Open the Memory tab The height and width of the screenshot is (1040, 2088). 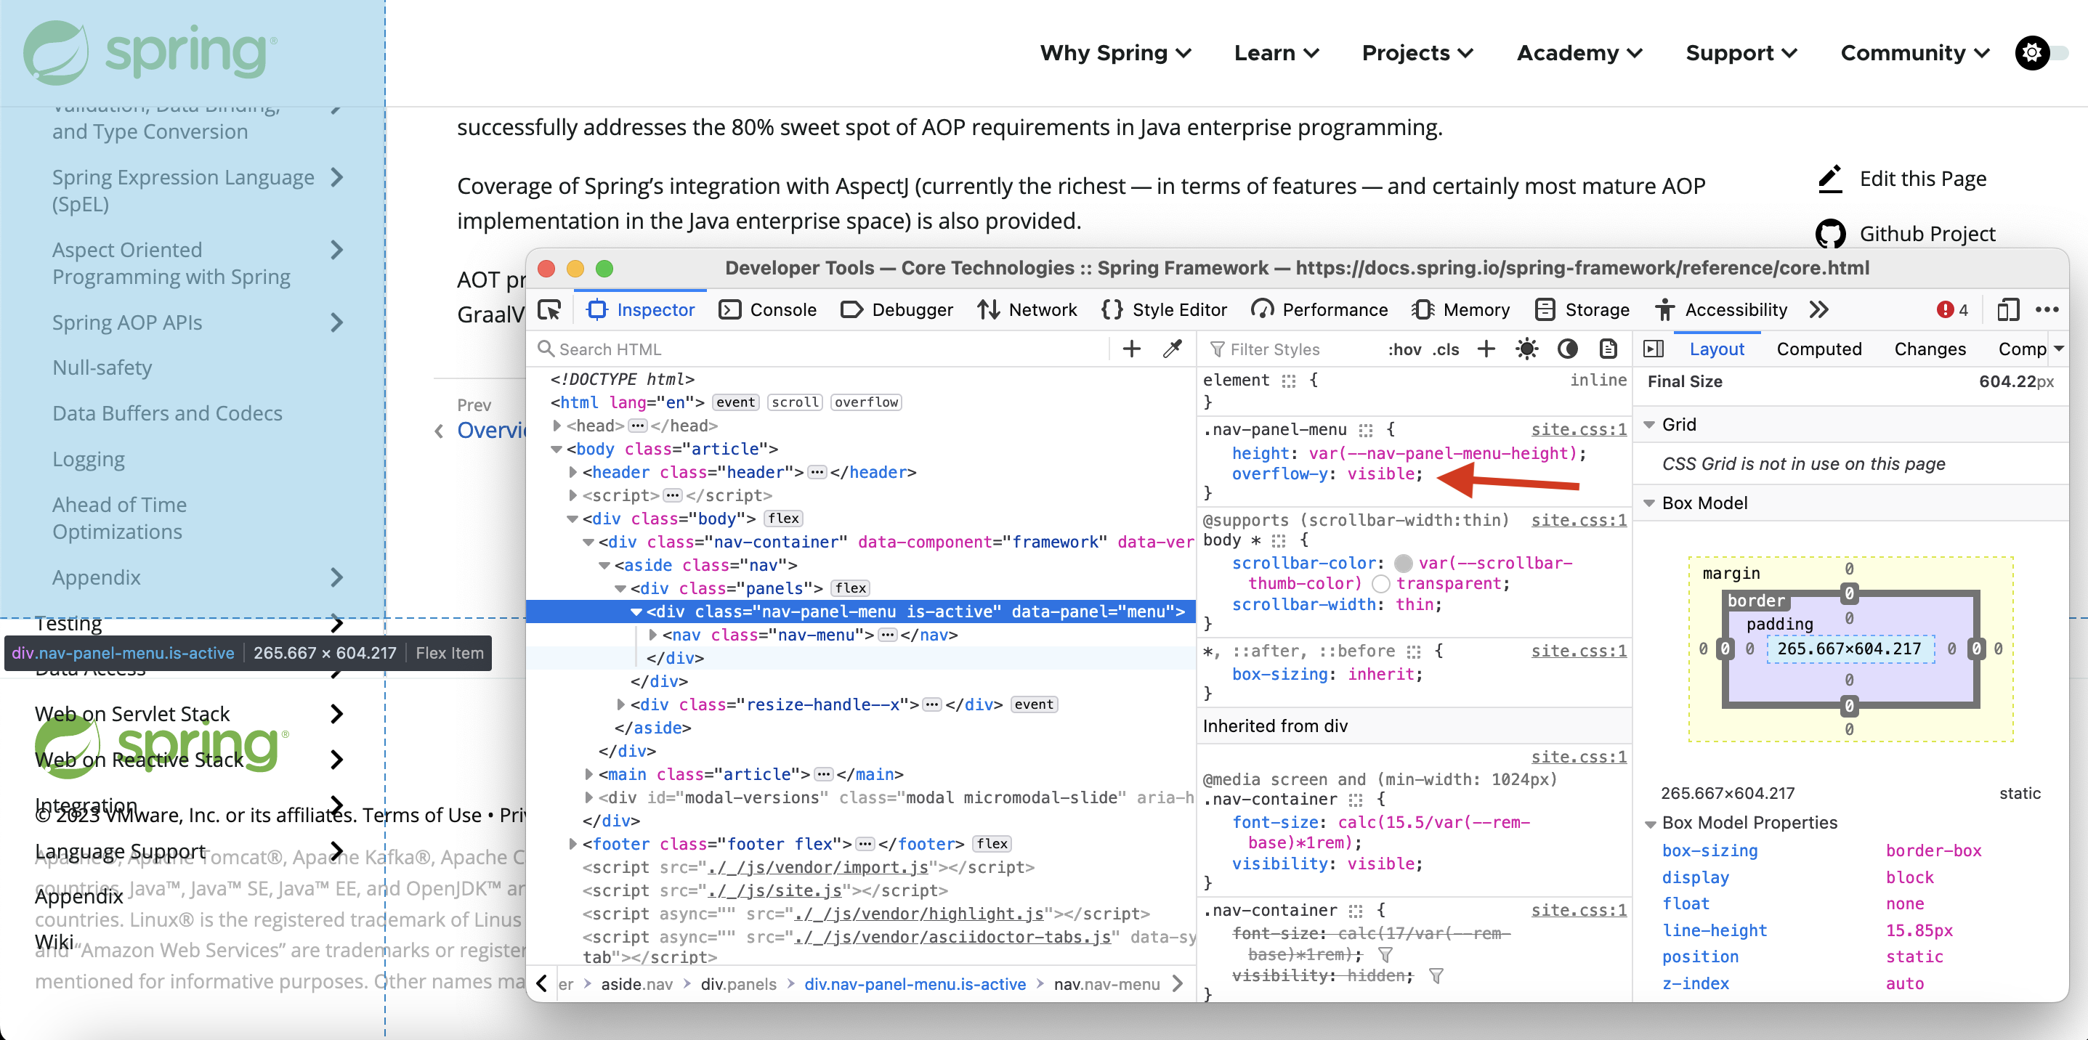point(1460,309)
